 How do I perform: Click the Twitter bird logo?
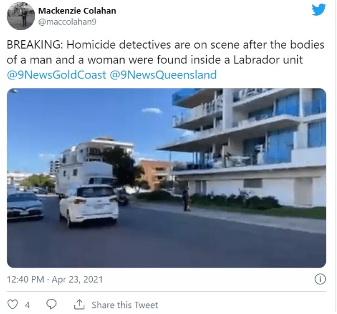pos(319,10)
